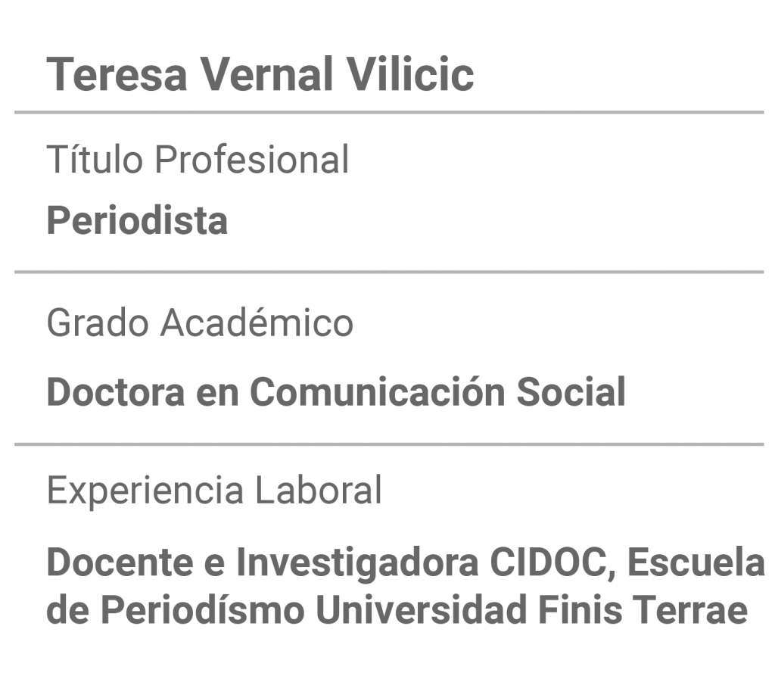Click the word Periodísmo in last line
The image size is (775, 676).
click(x=203, y=609)
